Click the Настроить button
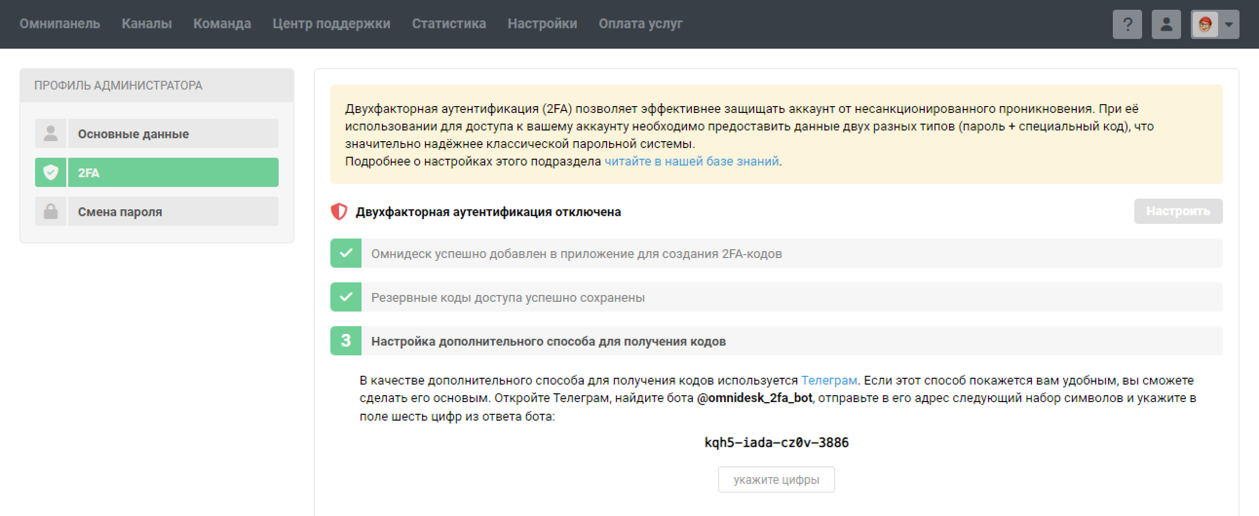The width and height of the screenshot is (1259, 516). (x=1178, y=211)
